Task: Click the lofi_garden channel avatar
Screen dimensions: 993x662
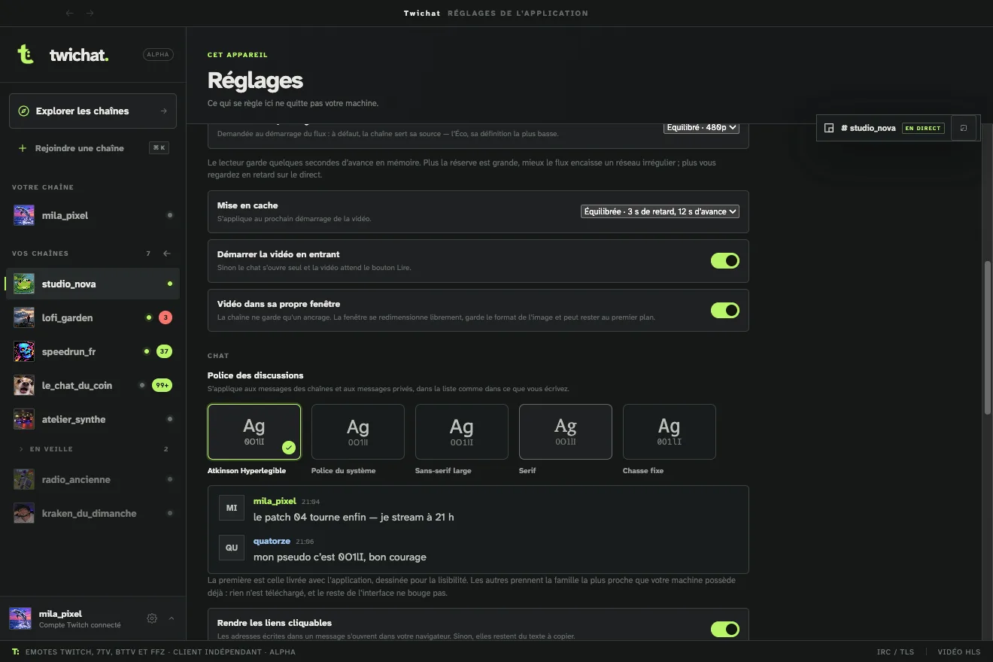Action: pos(24,317)
